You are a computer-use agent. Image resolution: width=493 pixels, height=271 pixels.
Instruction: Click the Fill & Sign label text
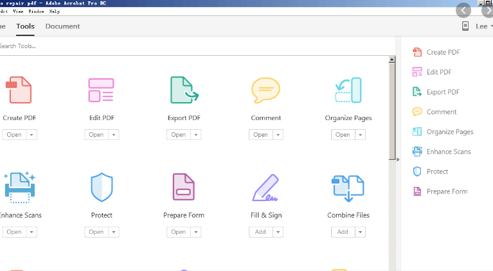(x=266, y=215)
